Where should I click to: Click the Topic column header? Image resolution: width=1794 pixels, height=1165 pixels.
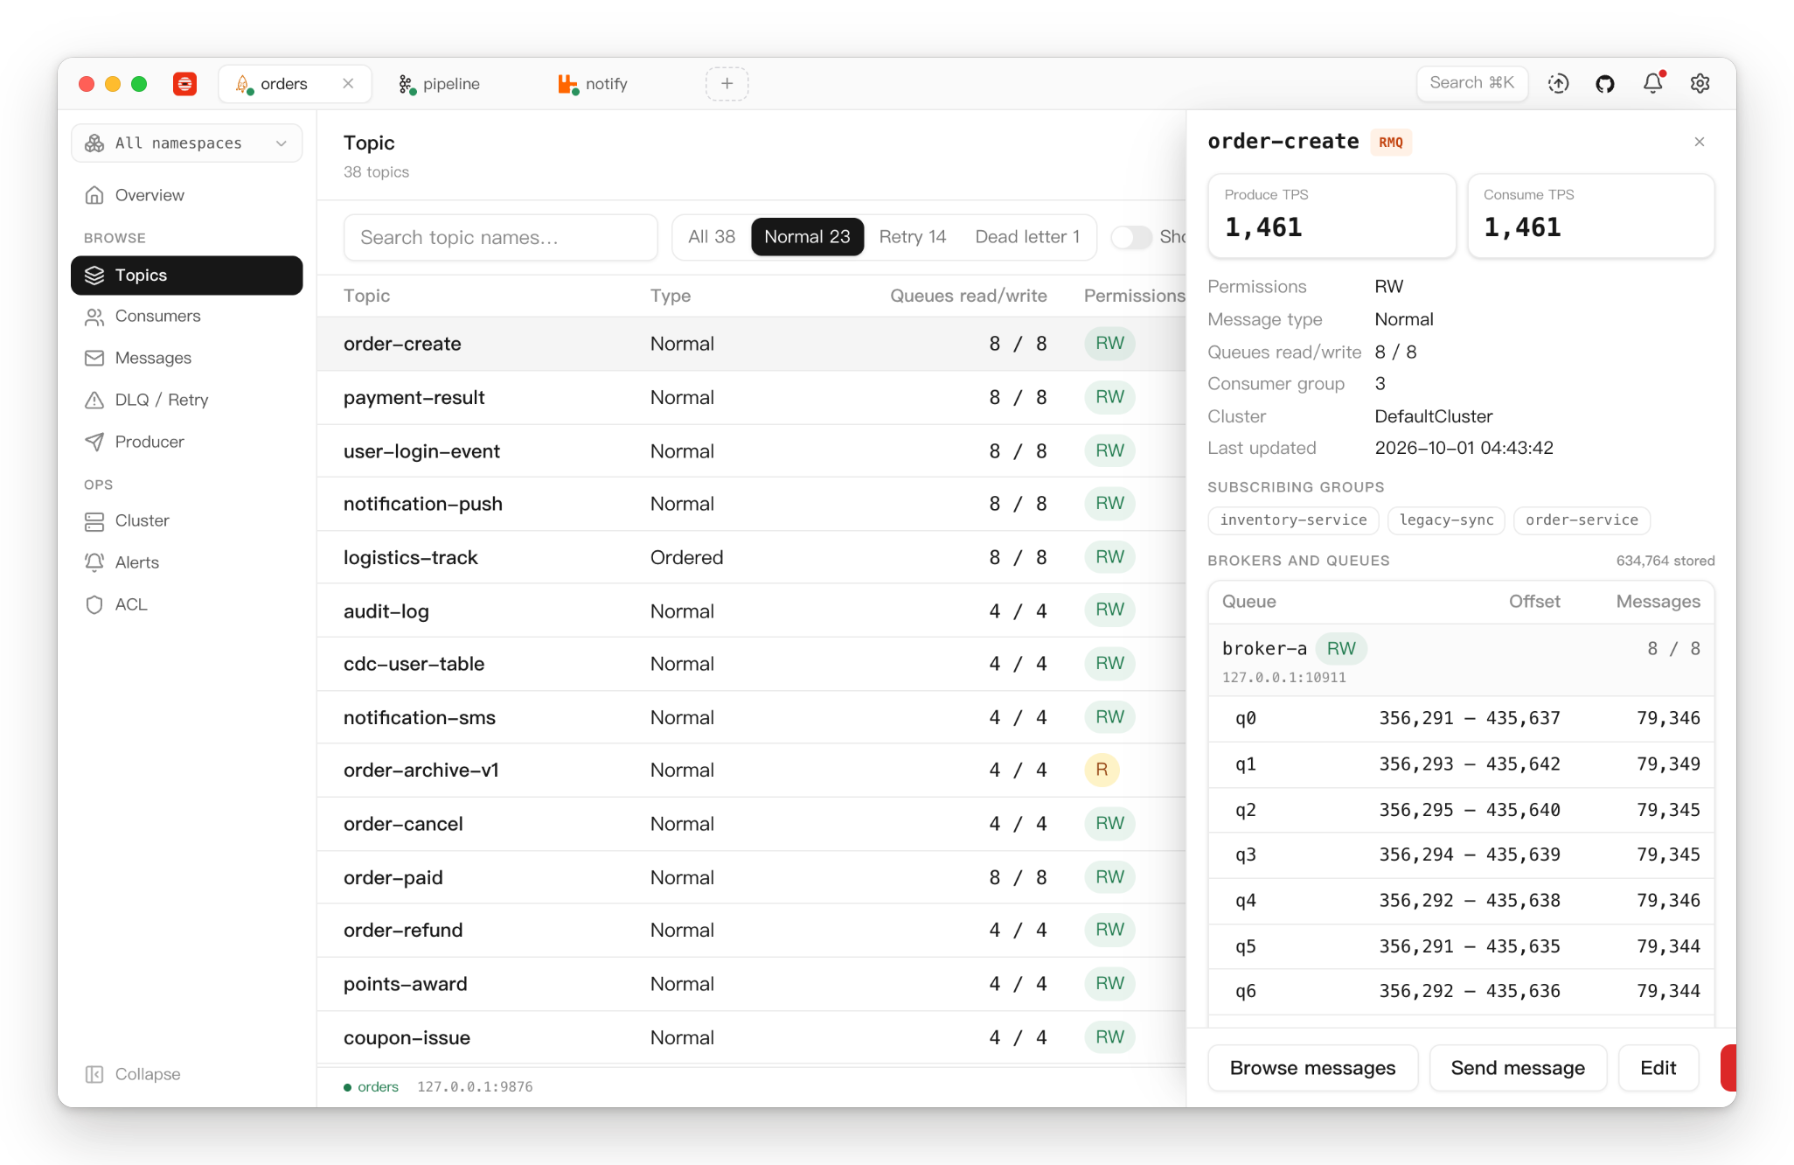[x=366, y=296]
